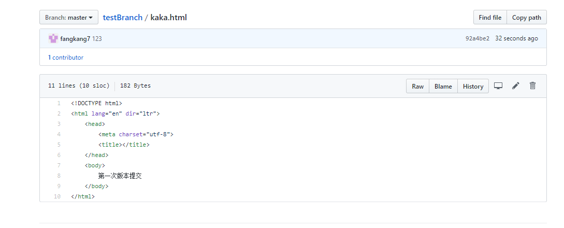Delete this file with trash icon

coord(533,85)
